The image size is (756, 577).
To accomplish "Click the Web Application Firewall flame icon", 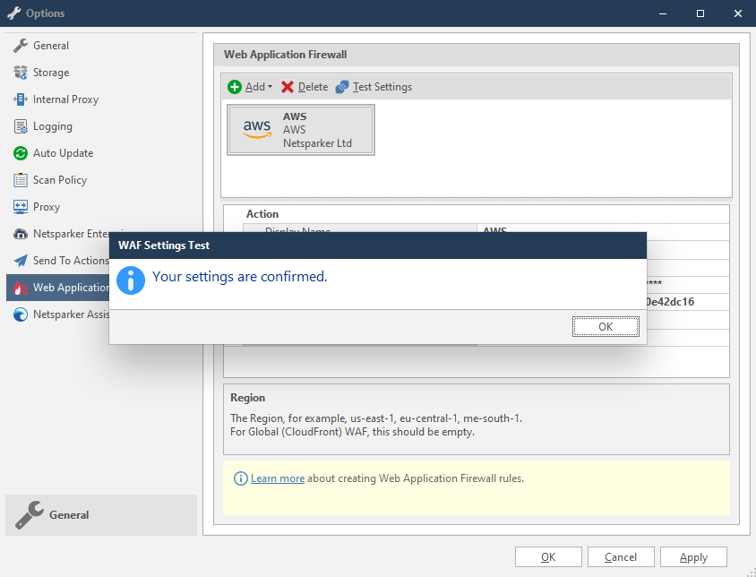I will pos(19,287).
